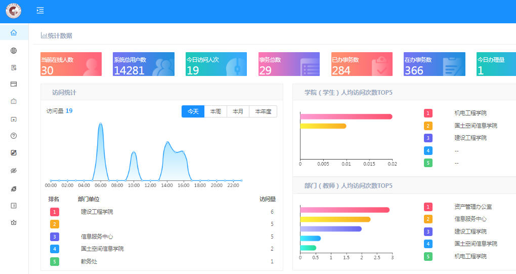
Task: Switch visit statistics to 今天
Action: click(193, 111)
